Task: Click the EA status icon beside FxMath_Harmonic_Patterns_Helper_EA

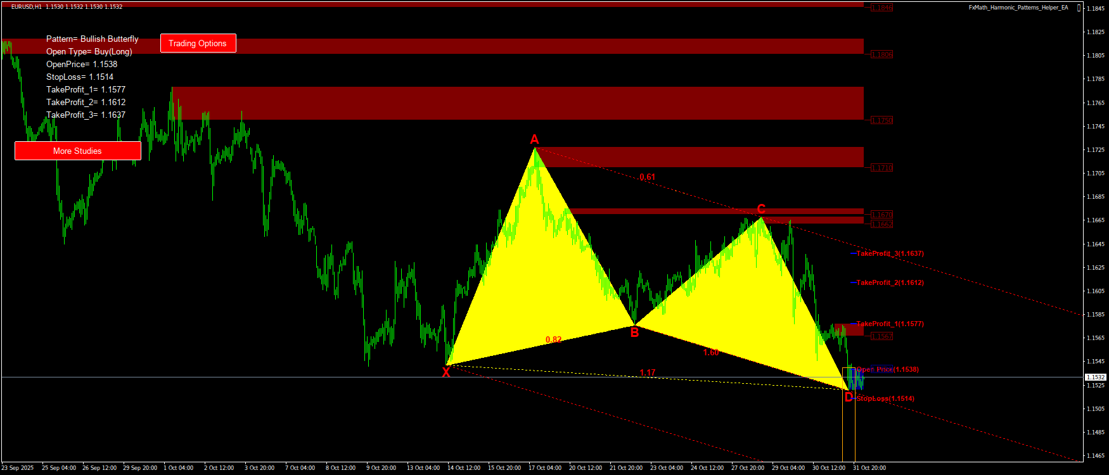Action: pos(1079,8)
